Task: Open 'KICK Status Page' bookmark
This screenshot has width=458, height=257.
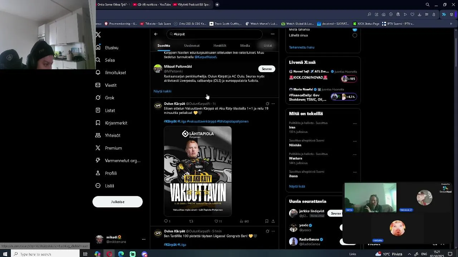Action: (x=366, y=24)
